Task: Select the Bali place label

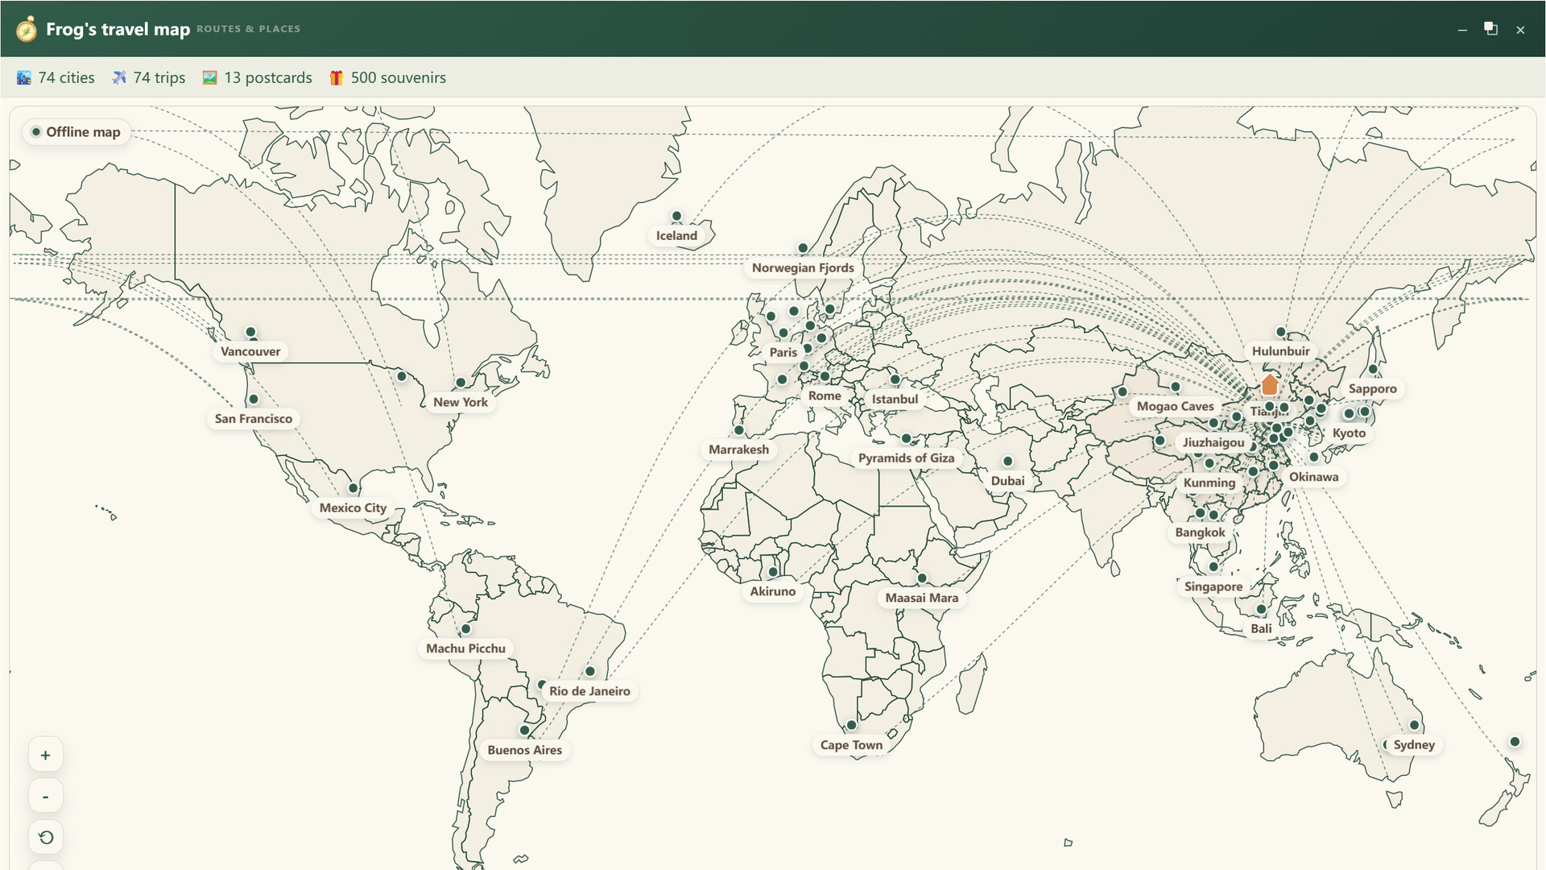Action: 1262,629
